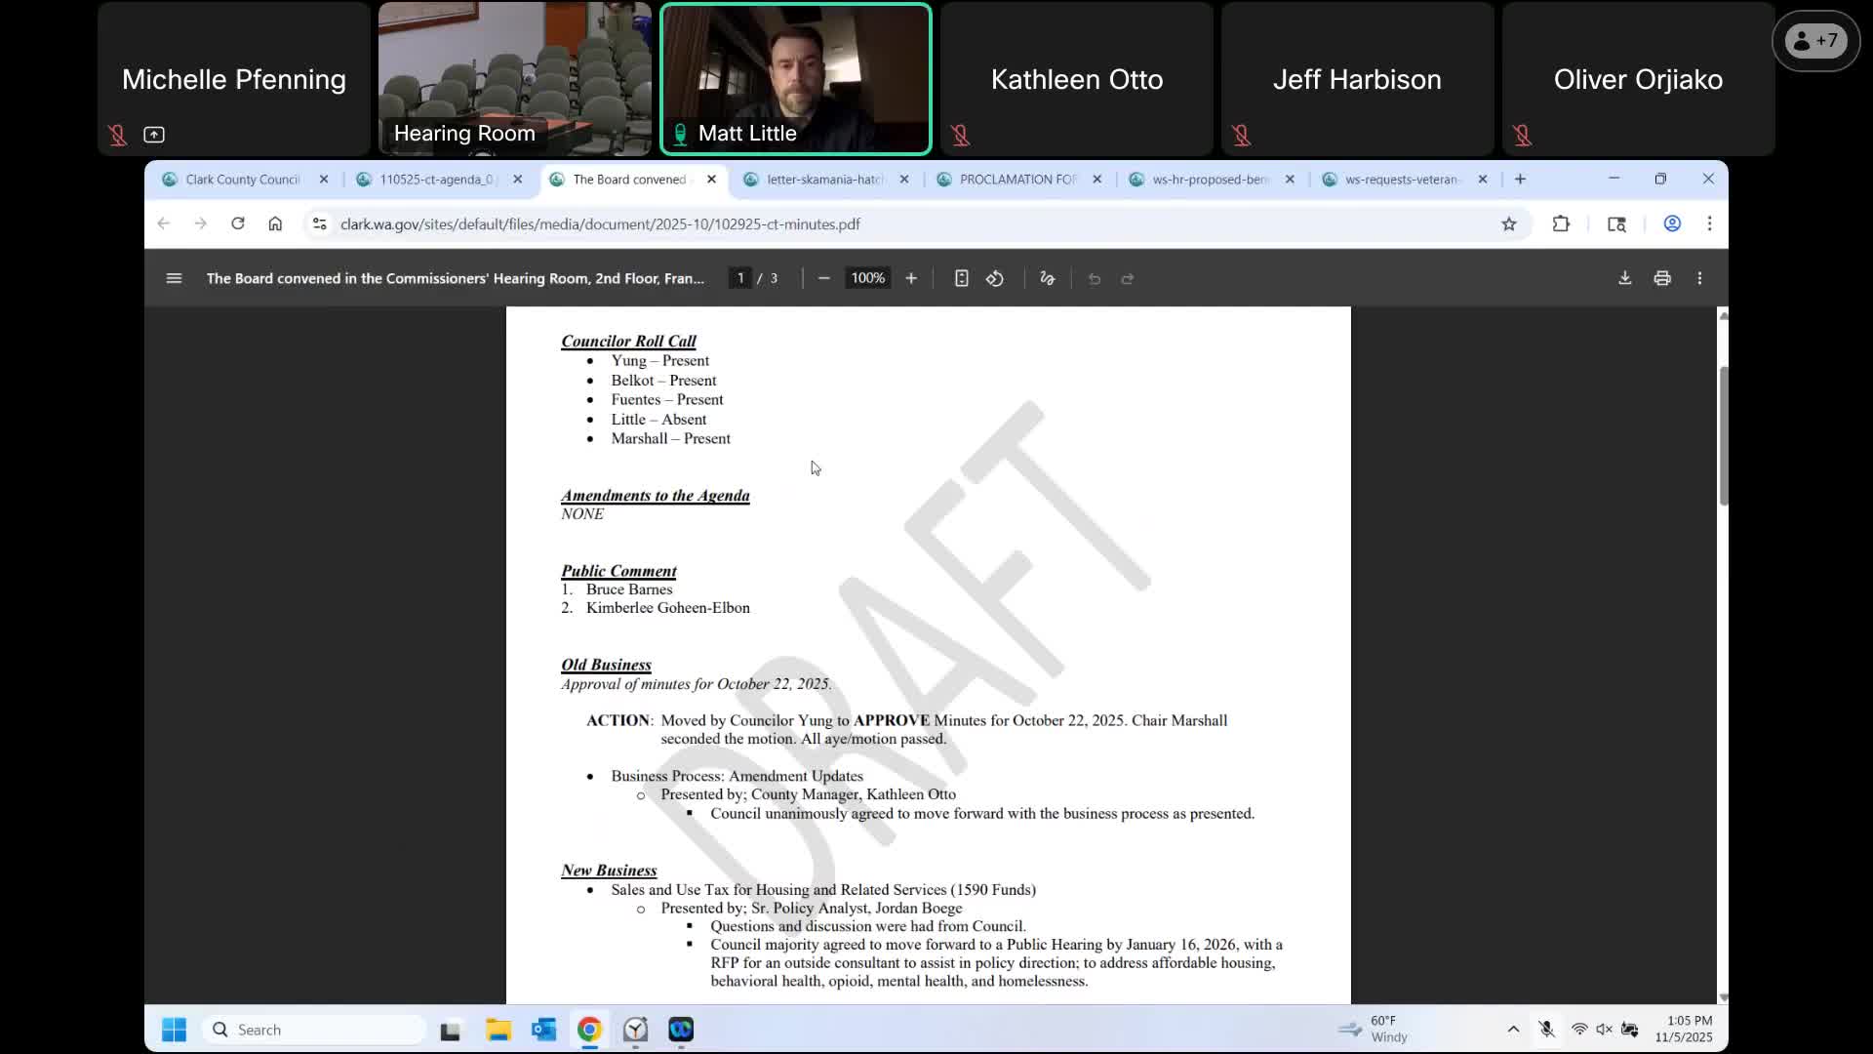Toggle microphone mute in system tray
This screenshot has width=1873, height=1054.
pos(1546,1030)
